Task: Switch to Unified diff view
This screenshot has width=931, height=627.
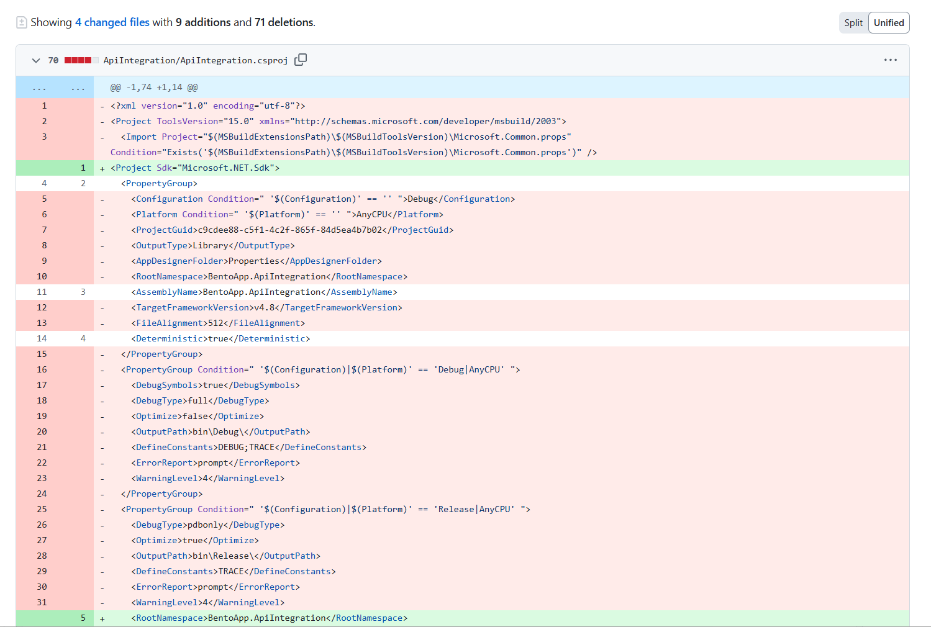Action: coord(889,23)
